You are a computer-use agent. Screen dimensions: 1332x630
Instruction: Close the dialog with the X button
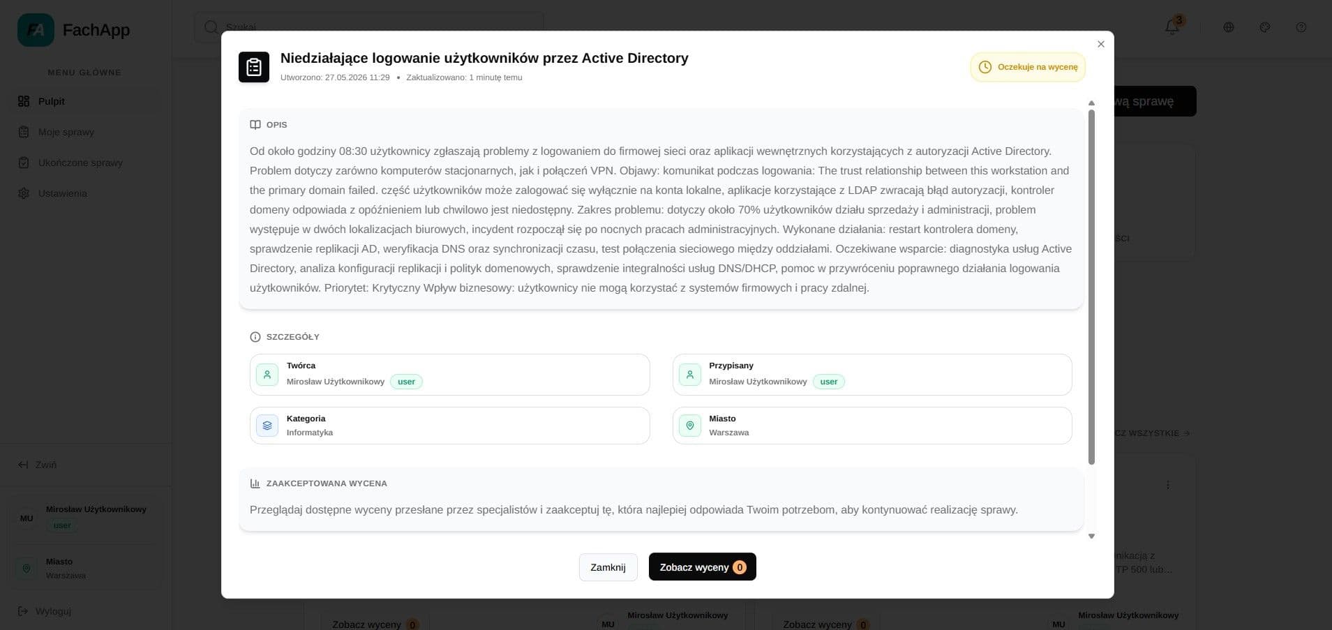point(1101,44)
